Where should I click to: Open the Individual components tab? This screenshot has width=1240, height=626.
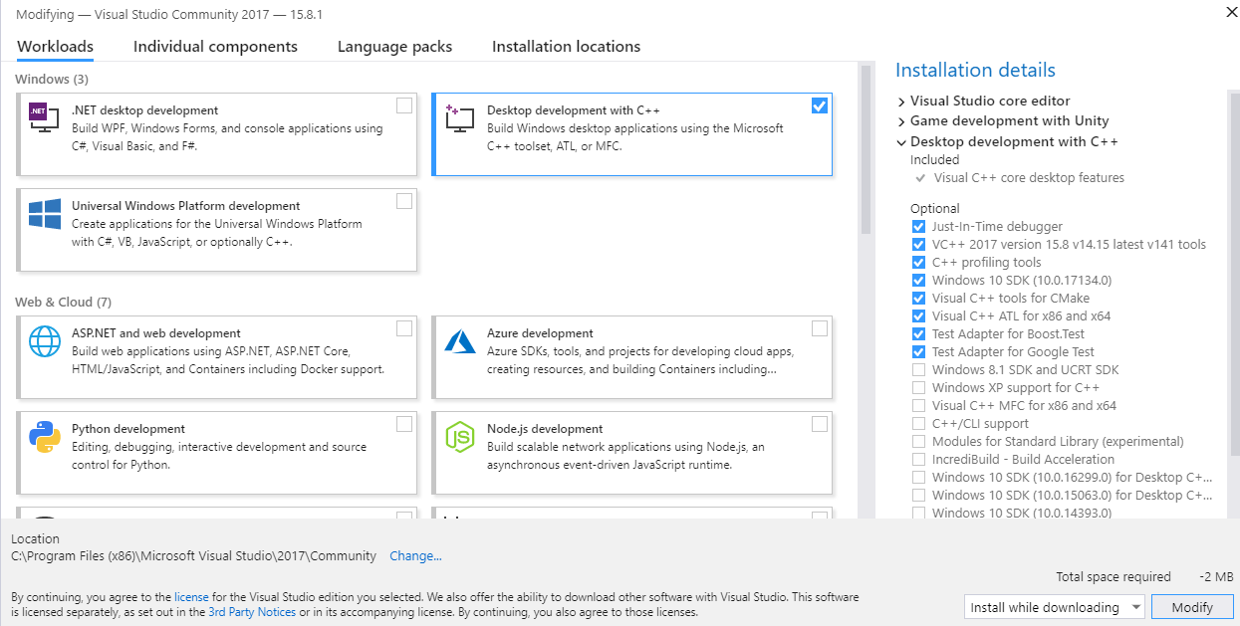tap(215, 47)
